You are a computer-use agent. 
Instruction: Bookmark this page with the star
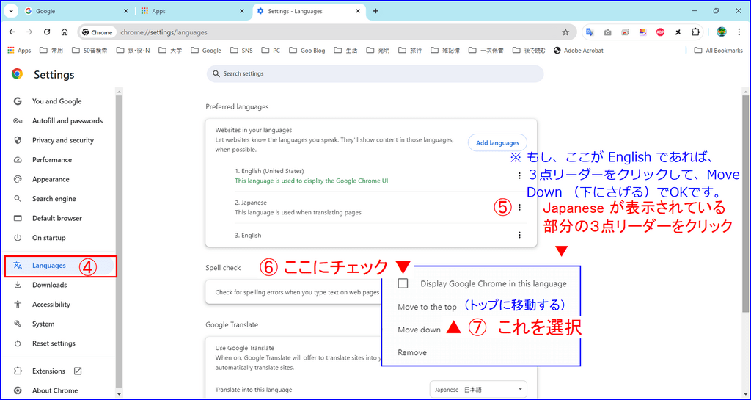[565, 32]
